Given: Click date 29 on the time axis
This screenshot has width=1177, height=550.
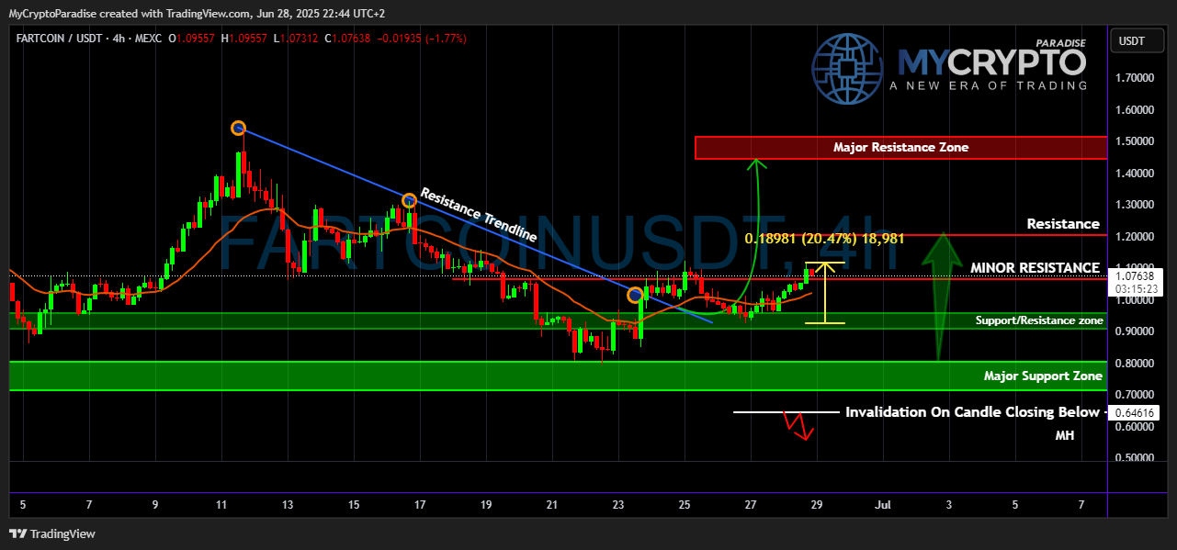Looking at the screenshot, I should tap(817, 504).
